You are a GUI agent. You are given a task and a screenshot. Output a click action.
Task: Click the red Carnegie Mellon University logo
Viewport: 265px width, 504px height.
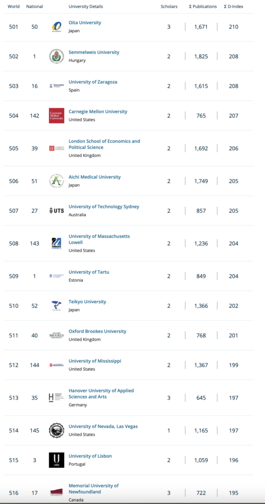click(56, 115)
